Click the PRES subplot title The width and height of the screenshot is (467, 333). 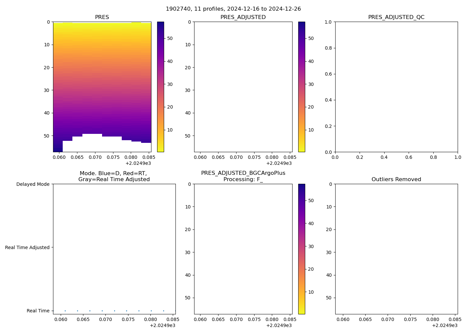click(x=102, y=17)
